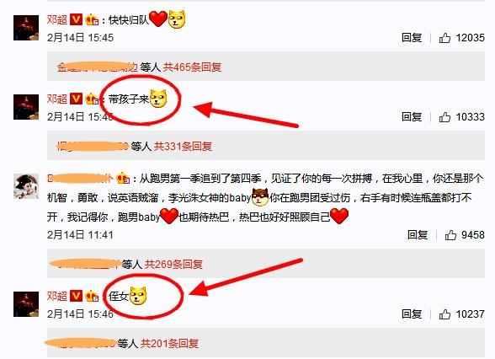Reply to the 2月14日 11:41 comment
This screenshot has height=359, width=495.
tap(418, 235)
